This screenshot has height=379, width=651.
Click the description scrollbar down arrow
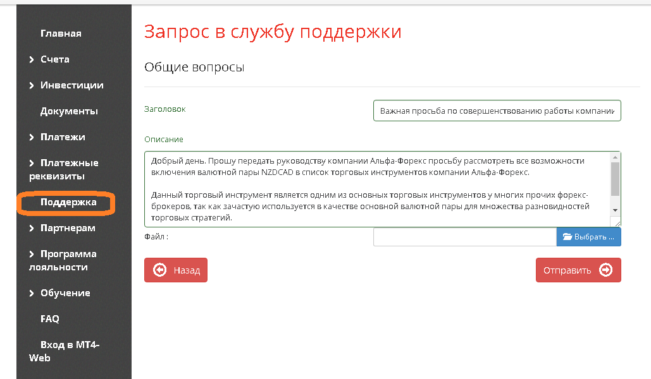(616, 210)
